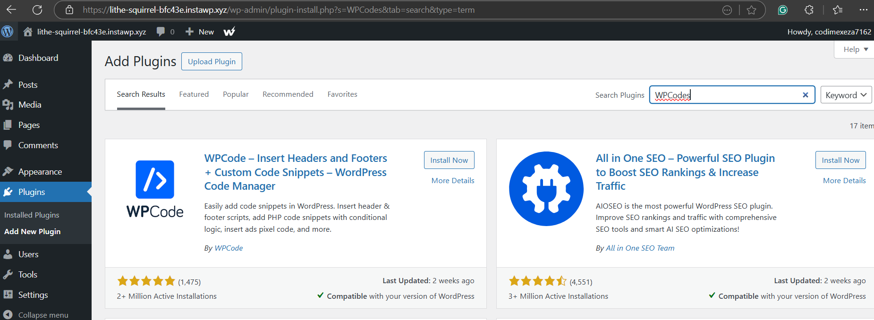
Task: Open browser favorites list icon
Action: [x=838, y=10]
